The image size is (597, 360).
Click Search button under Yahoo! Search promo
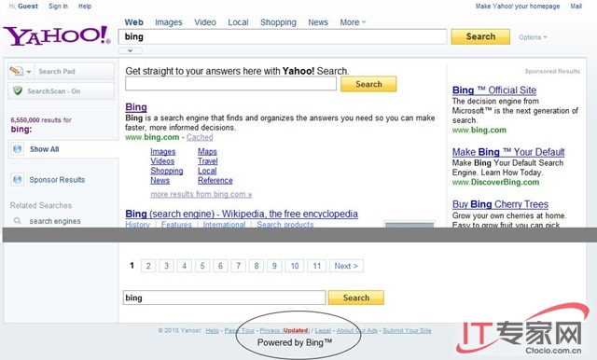[x=368, y=84]
